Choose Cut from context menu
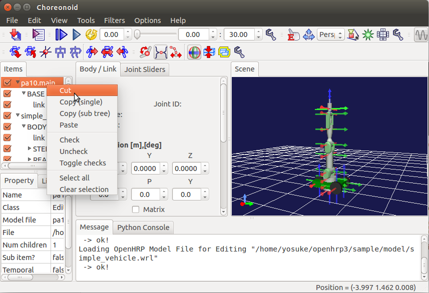 (x=83, y=90)
